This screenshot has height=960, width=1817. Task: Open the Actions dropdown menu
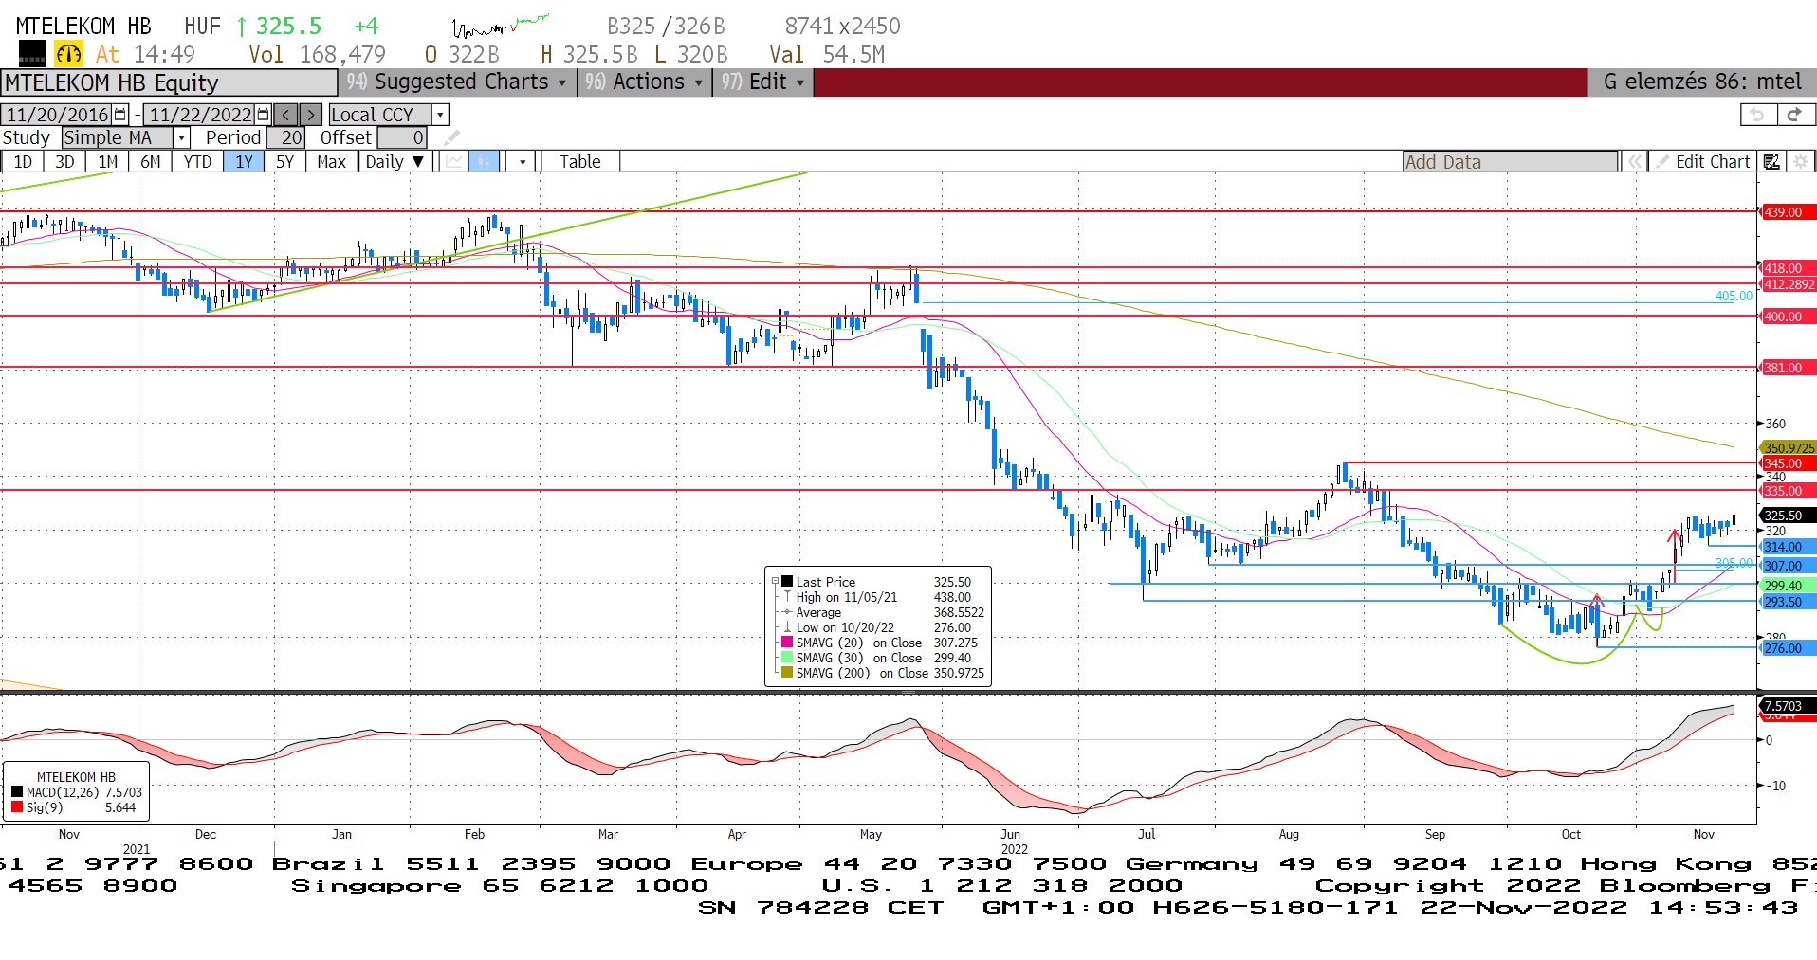[x=644, y=82]
